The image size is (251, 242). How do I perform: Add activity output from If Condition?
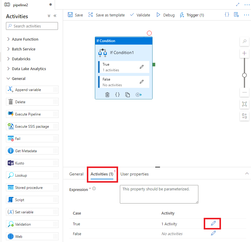(139, 95)
